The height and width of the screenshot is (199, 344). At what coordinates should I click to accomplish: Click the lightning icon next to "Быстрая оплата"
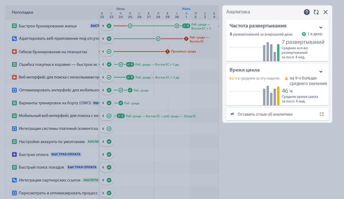14,154
